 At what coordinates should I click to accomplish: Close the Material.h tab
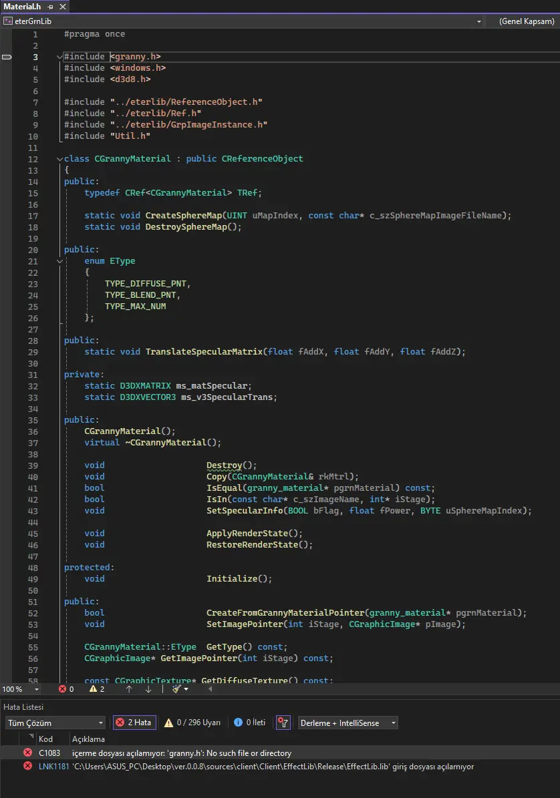coord(61,6)
